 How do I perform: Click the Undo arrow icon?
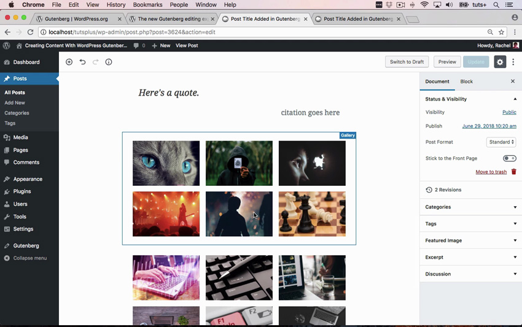pyautogui.click(x=82, y=62)
